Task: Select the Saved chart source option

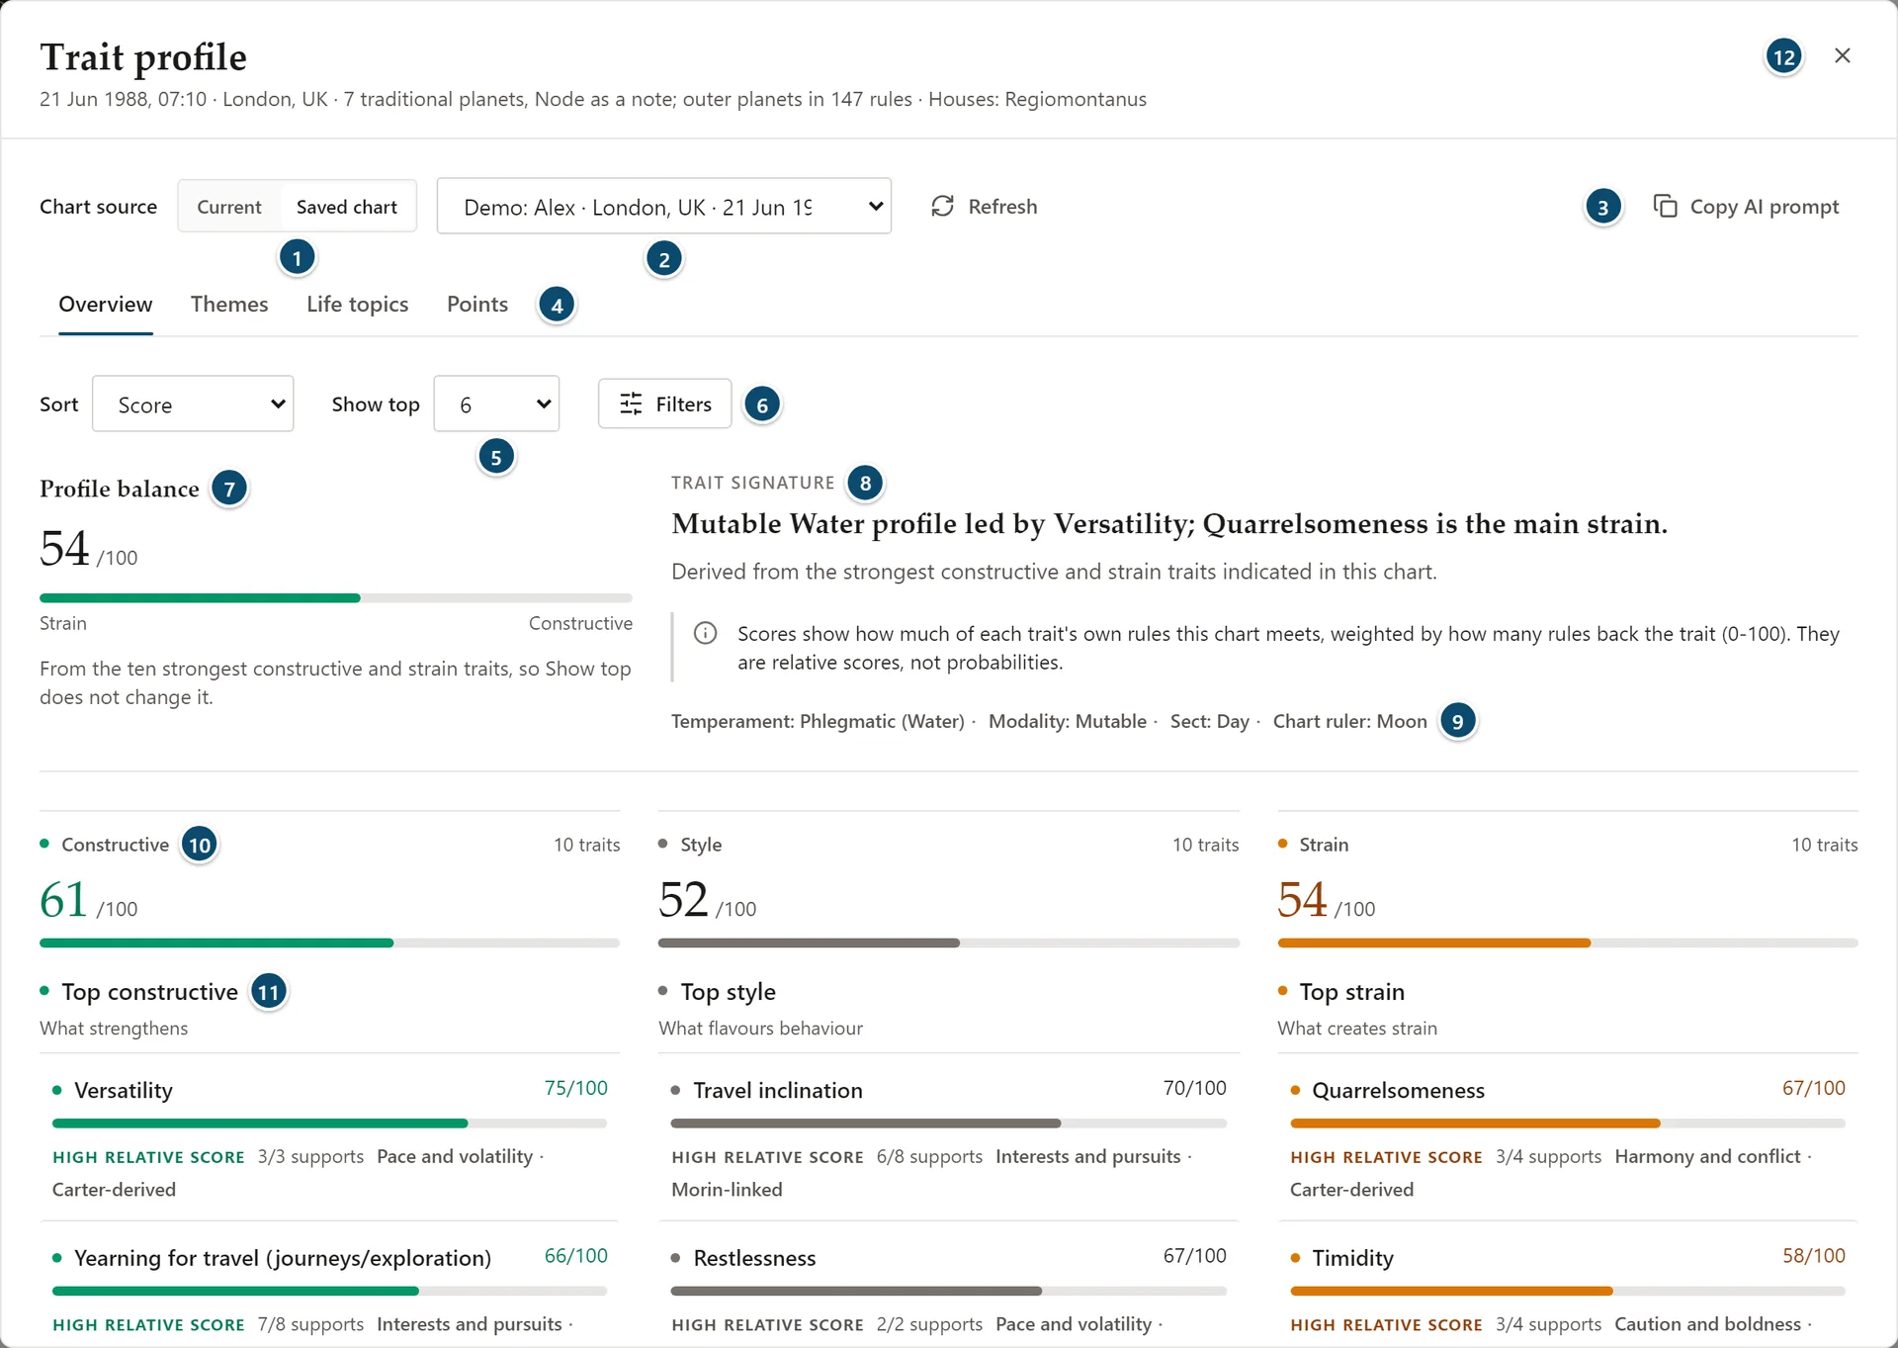Action: (x=347, y=207)
